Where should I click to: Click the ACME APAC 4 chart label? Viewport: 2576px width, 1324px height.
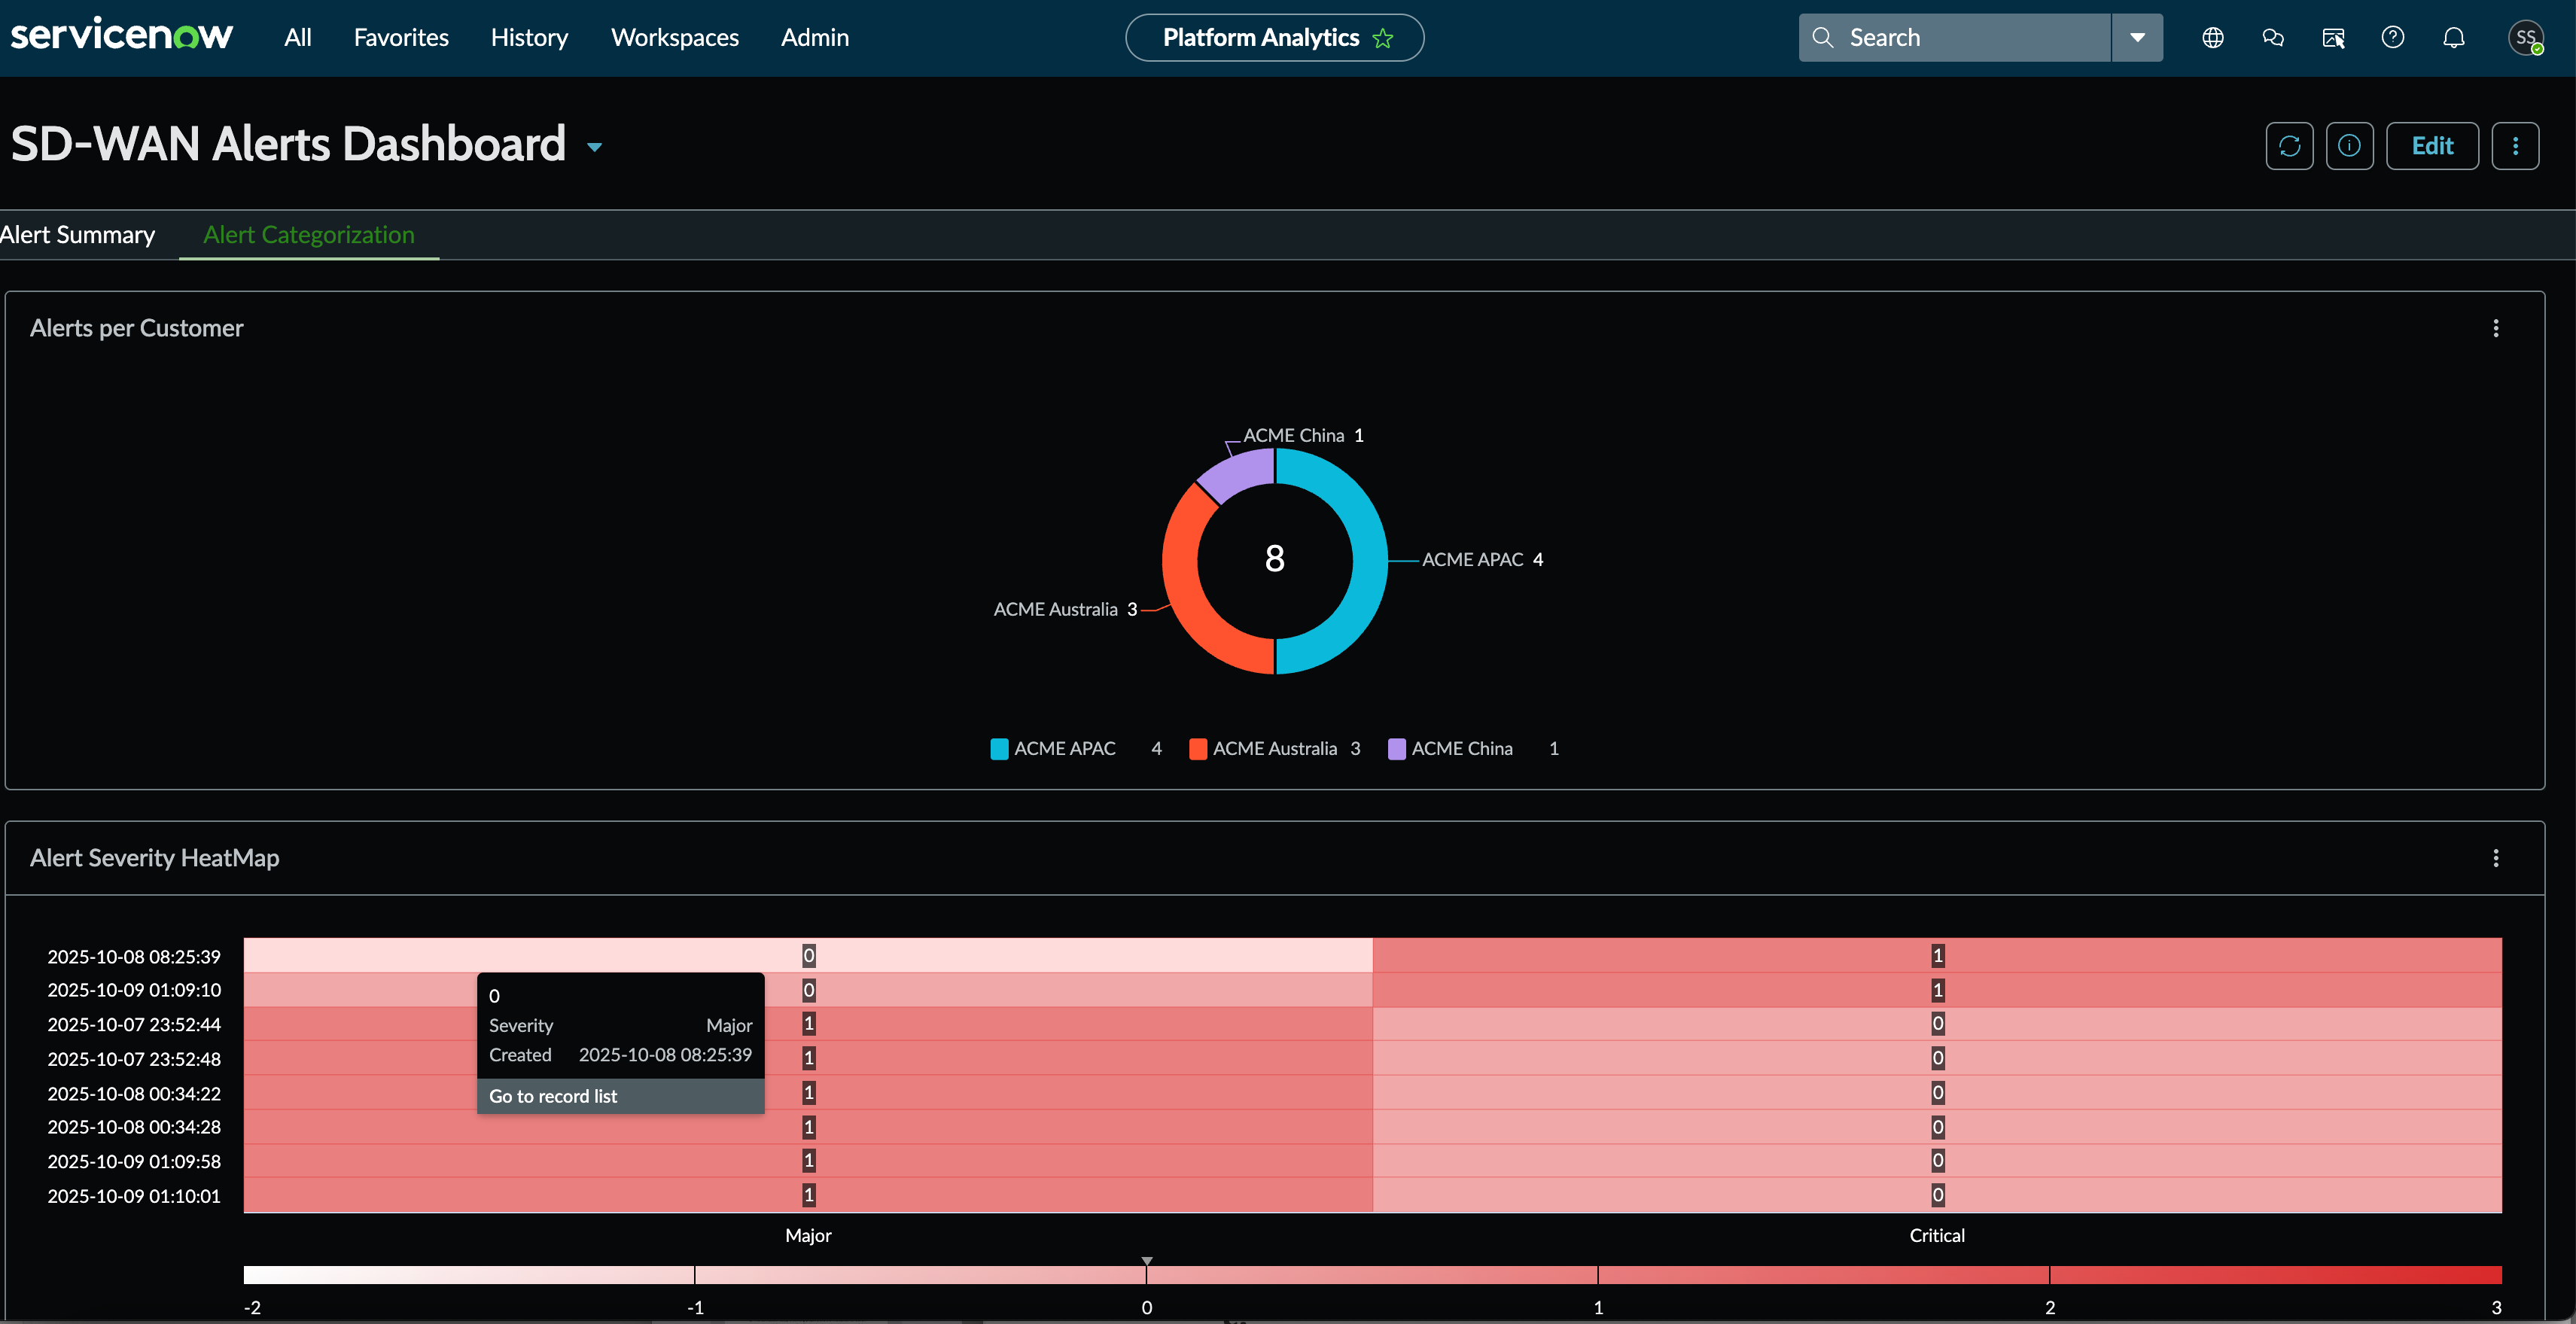(x=1482, y=560)
